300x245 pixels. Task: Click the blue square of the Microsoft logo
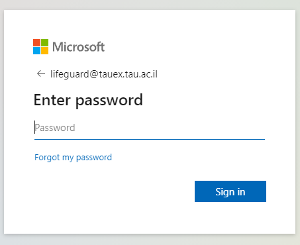click(x=36, y=50)
